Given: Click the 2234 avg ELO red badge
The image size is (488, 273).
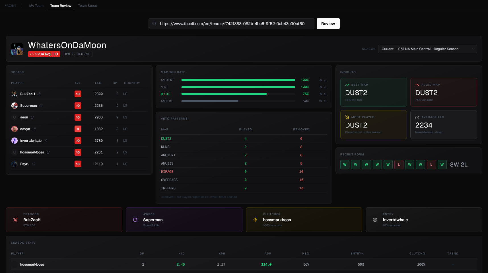Looking at the screenshot, I should coord(44,54).
